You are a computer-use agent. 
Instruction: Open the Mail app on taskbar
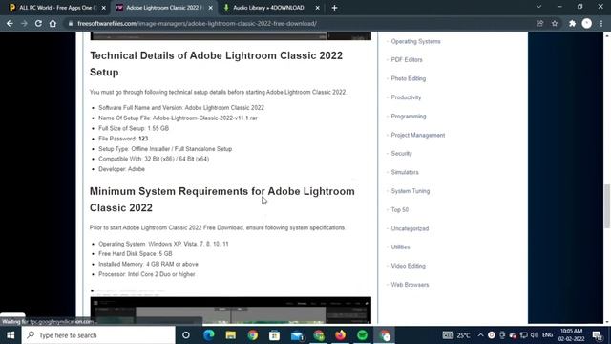(297, 335)
